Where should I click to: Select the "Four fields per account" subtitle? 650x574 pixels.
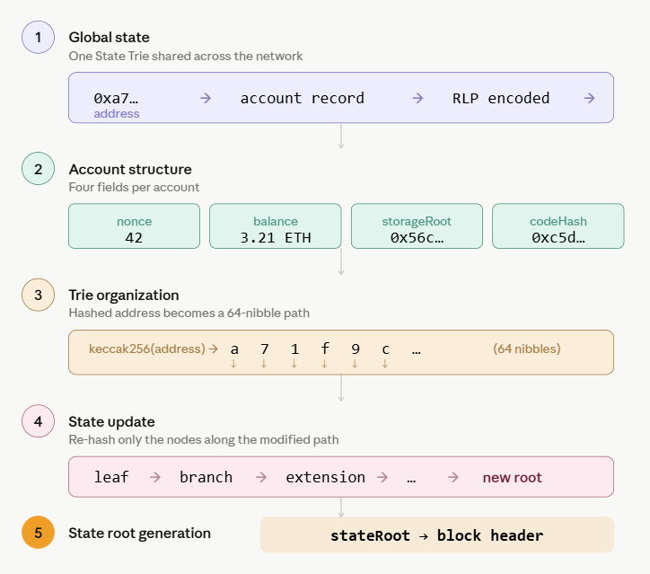(134, 188)
